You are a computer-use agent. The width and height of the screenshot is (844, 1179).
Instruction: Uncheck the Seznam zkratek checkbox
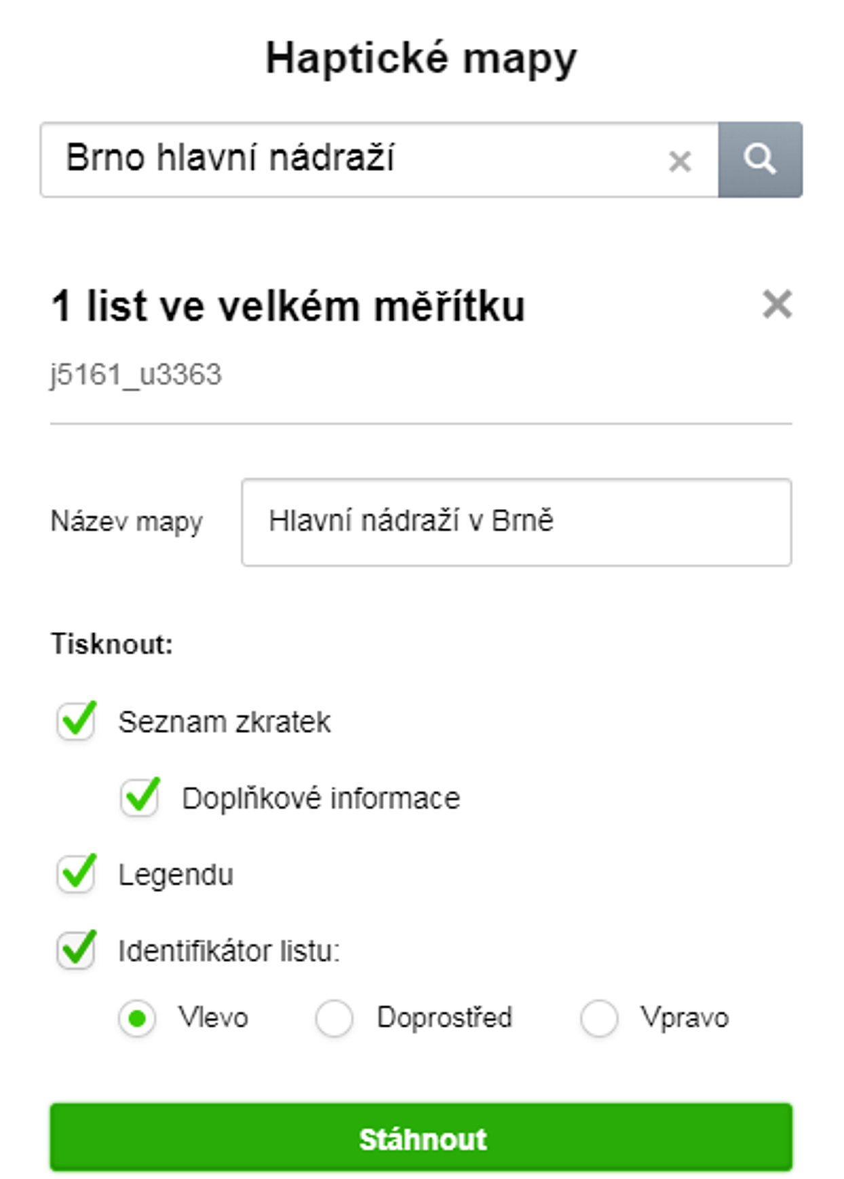[x=77, y=721]
